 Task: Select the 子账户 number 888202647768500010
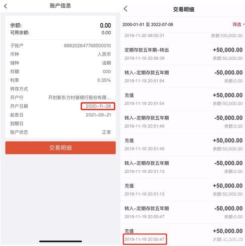(x=87, y=45)
